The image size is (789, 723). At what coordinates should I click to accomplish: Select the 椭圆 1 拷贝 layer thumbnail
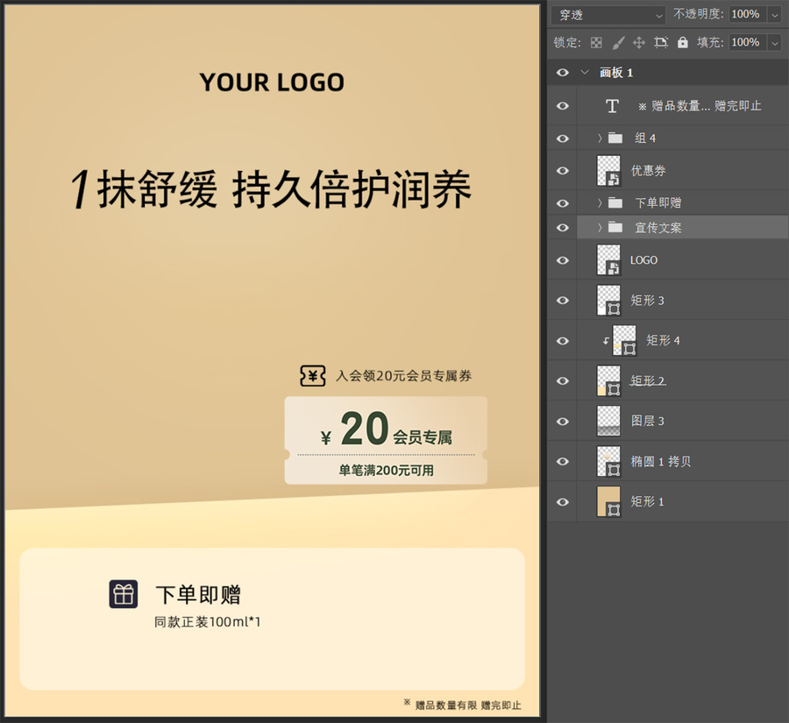[608, 461]
